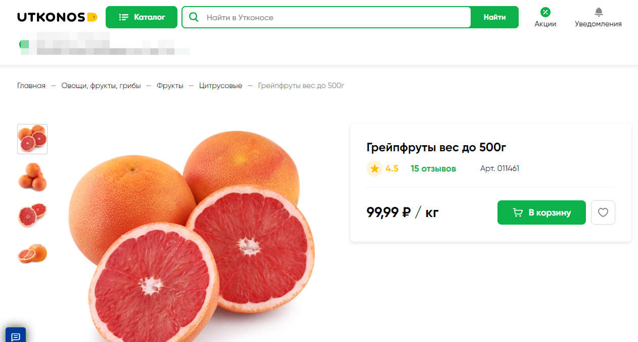Select second thumbnail of whole grapefruits
The height and width of the screenshot is (342, 638).
32,177
